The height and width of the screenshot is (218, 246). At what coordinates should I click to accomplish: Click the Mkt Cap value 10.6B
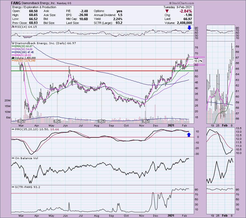click(83, 19)
